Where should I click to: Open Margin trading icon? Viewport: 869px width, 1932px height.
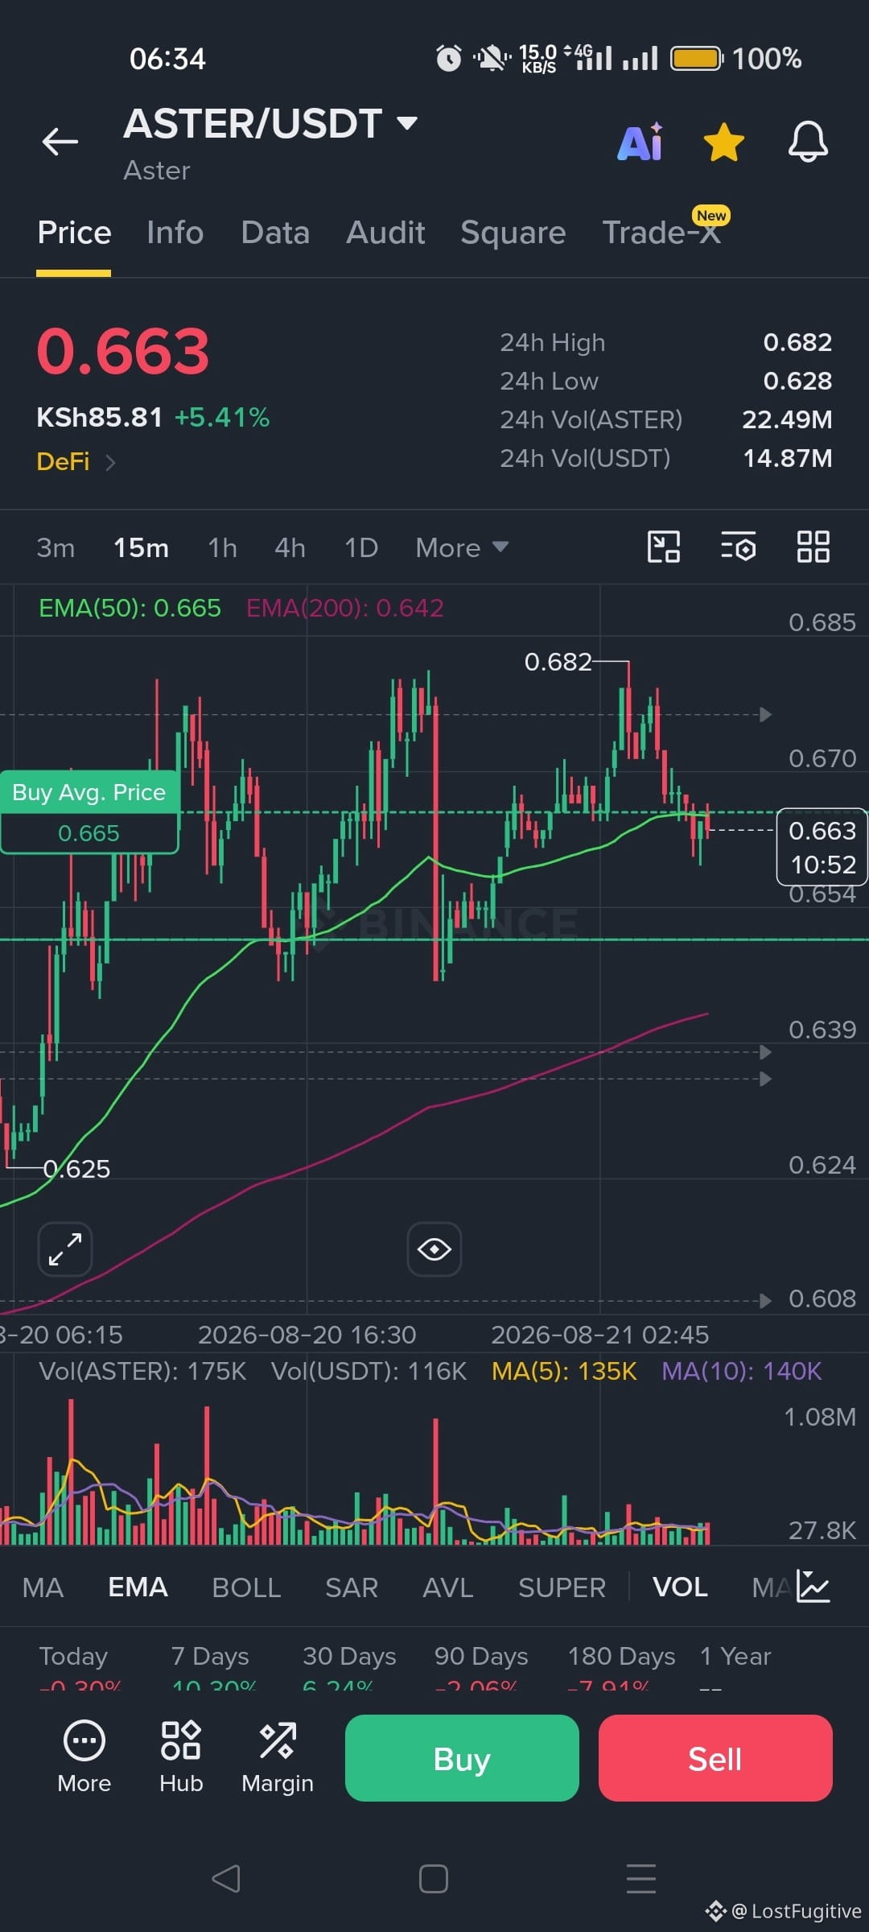click(278, 1757)
